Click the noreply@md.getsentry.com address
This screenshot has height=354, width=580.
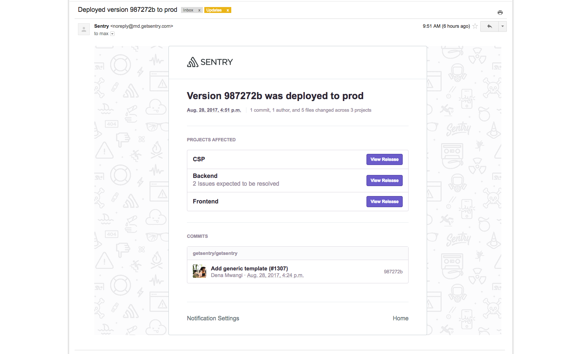tap(142, 26)
